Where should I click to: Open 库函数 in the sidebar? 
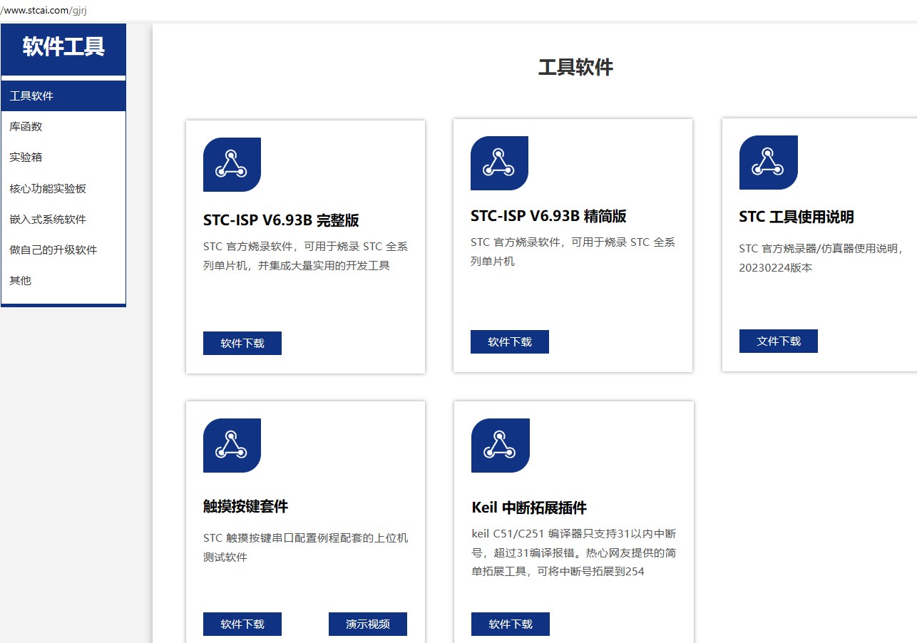(x=63, y=127)
